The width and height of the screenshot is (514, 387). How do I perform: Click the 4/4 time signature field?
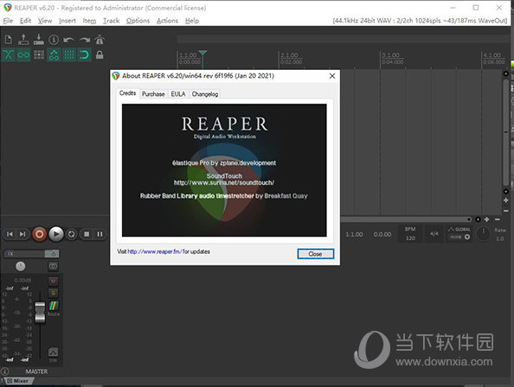point(434,234)
